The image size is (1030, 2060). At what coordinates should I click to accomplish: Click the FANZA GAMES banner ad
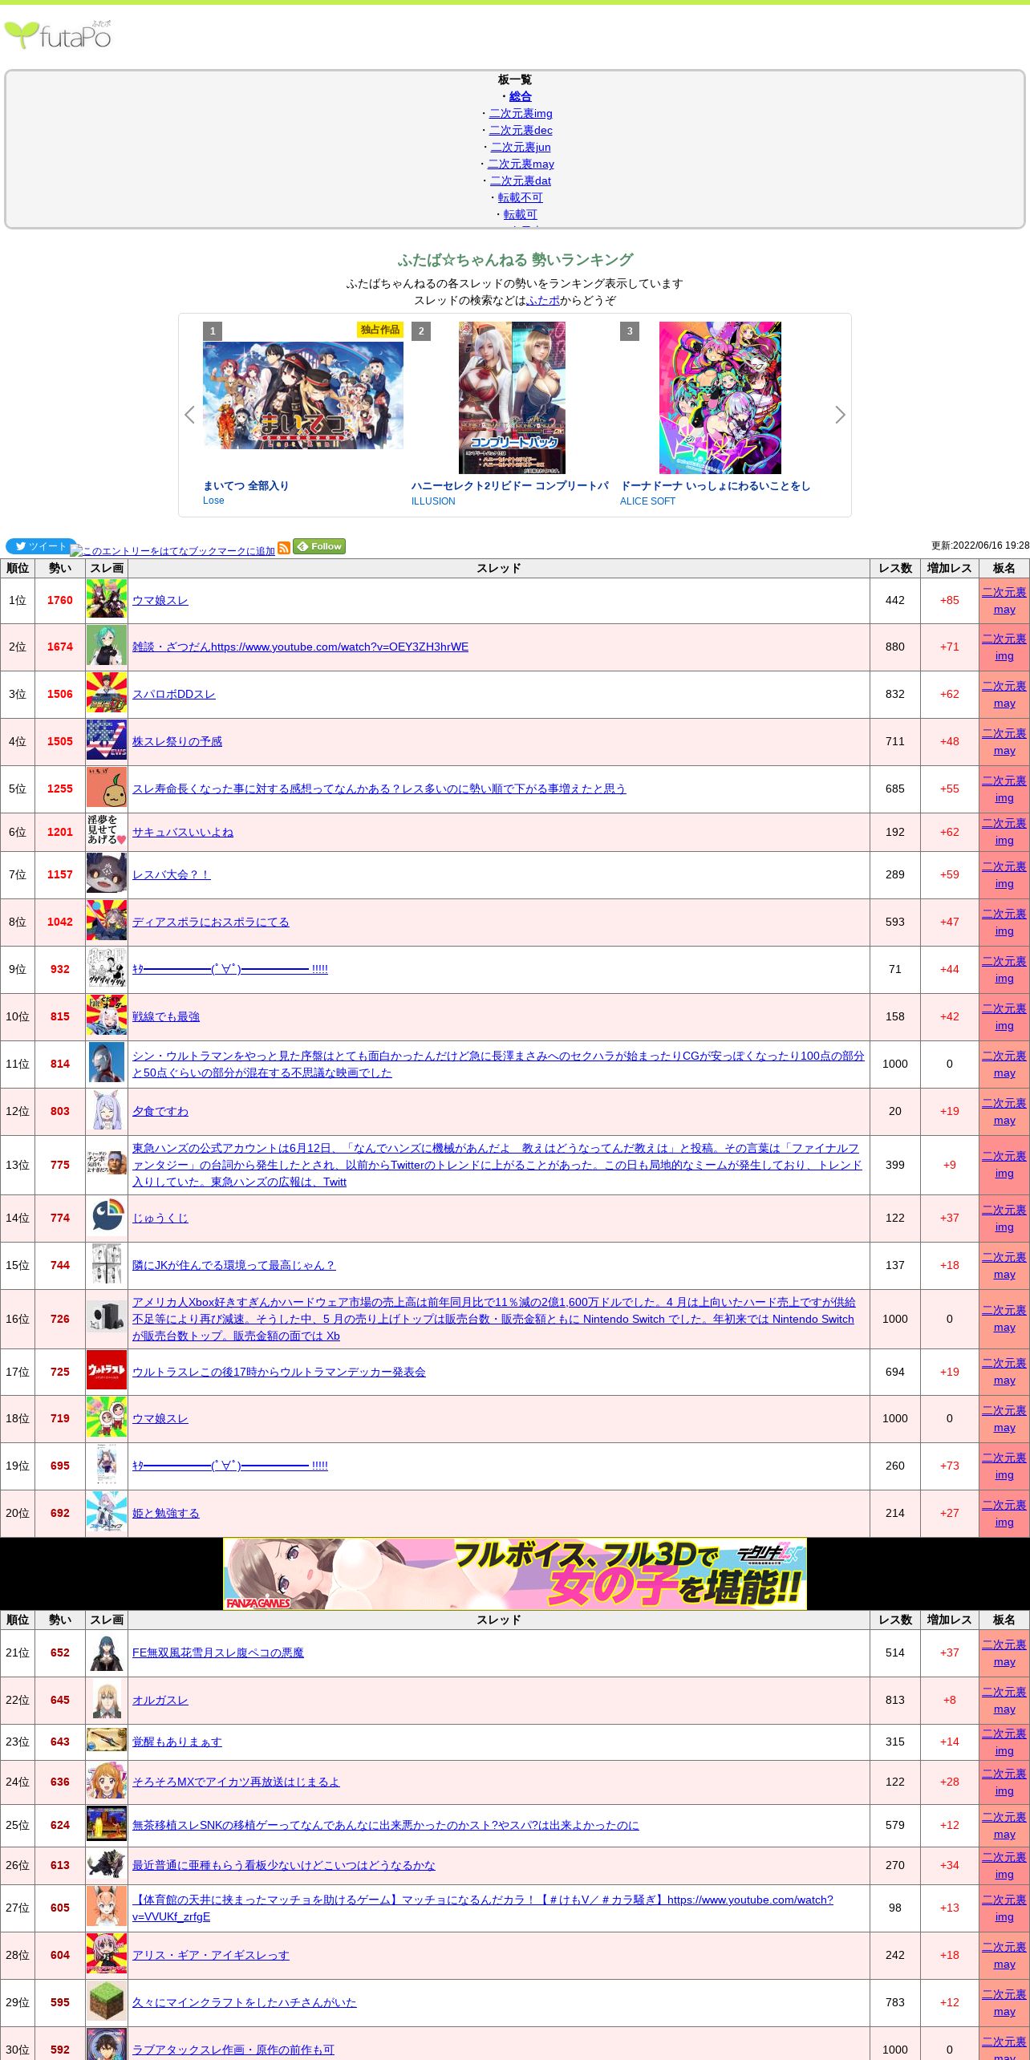pyautogui.click(x=515, y=1574)
